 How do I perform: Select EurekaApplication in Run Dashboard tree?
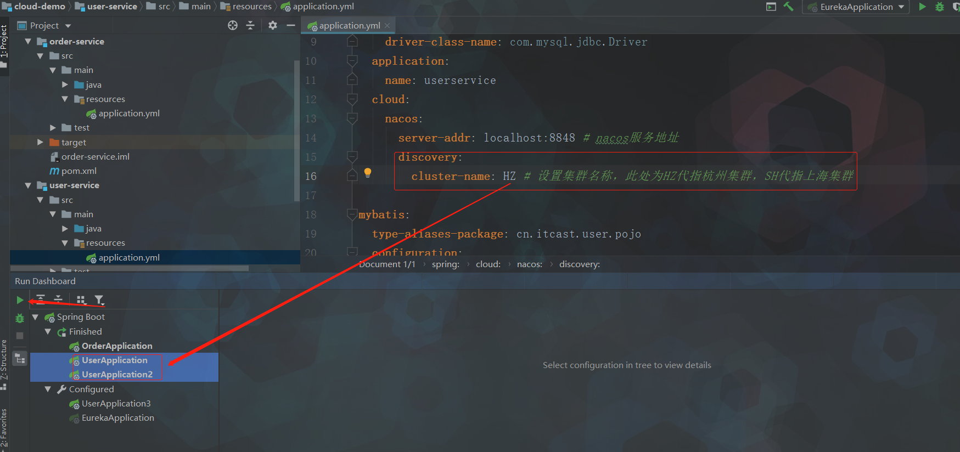coord(118,417)
